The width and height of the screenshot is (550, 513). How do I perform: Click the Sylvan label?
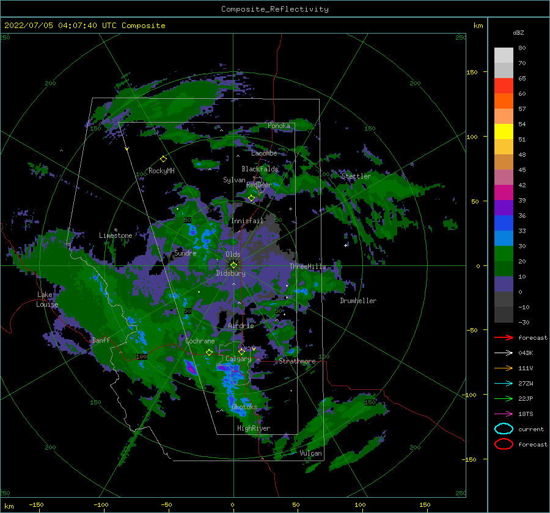234,180
